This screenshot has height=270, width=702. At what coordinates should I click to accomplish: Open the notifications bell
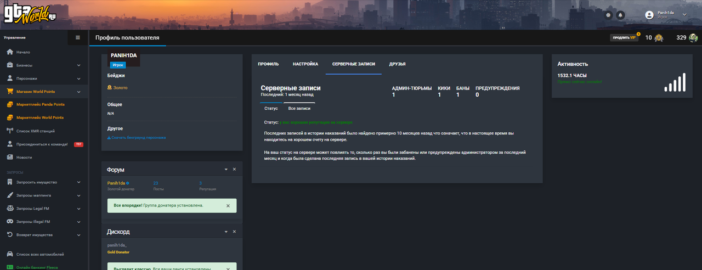[620, 15]
